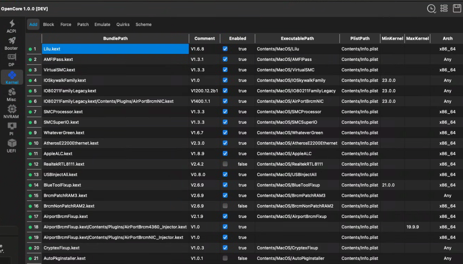
Task: Select the DP sidebar icon
Action: point(12,60)
